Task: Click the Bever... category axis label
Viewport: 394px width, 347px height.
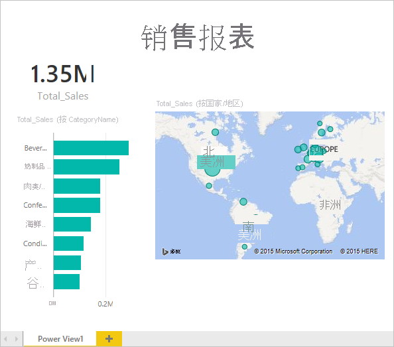Action: 35,148
